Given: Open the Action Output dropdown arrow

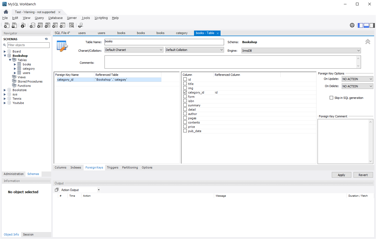Looking at the screenshot, I should click(x=99, y=190).
